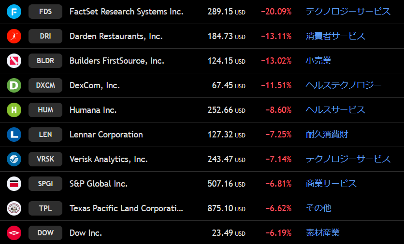Click the Builders FirstSource logo icon
The width and height of the screenshot is (404, 244).
pyautogui.click(x=14, y=61)
